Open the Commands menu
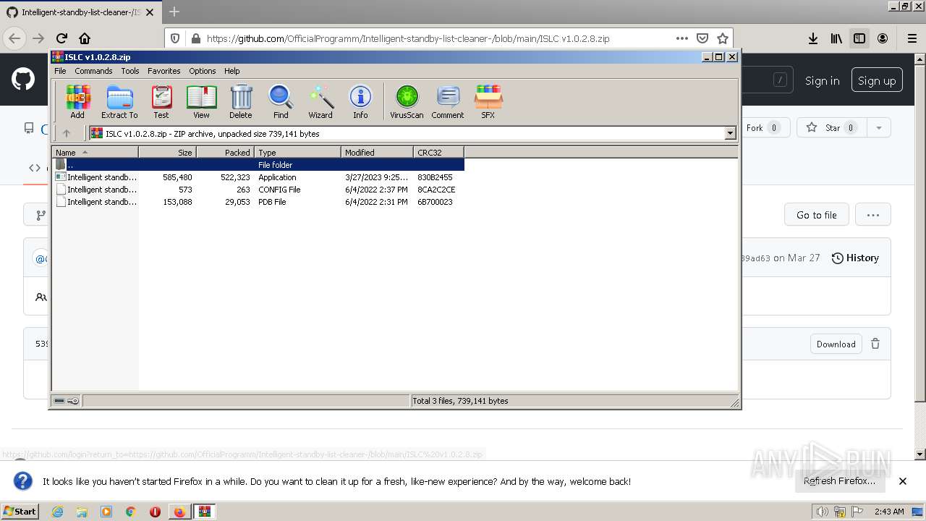 [x=93, y=71]
